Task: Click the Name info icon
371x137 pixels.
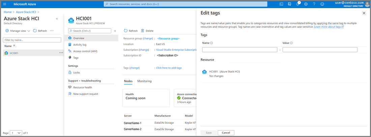Action: click(211, 43)
